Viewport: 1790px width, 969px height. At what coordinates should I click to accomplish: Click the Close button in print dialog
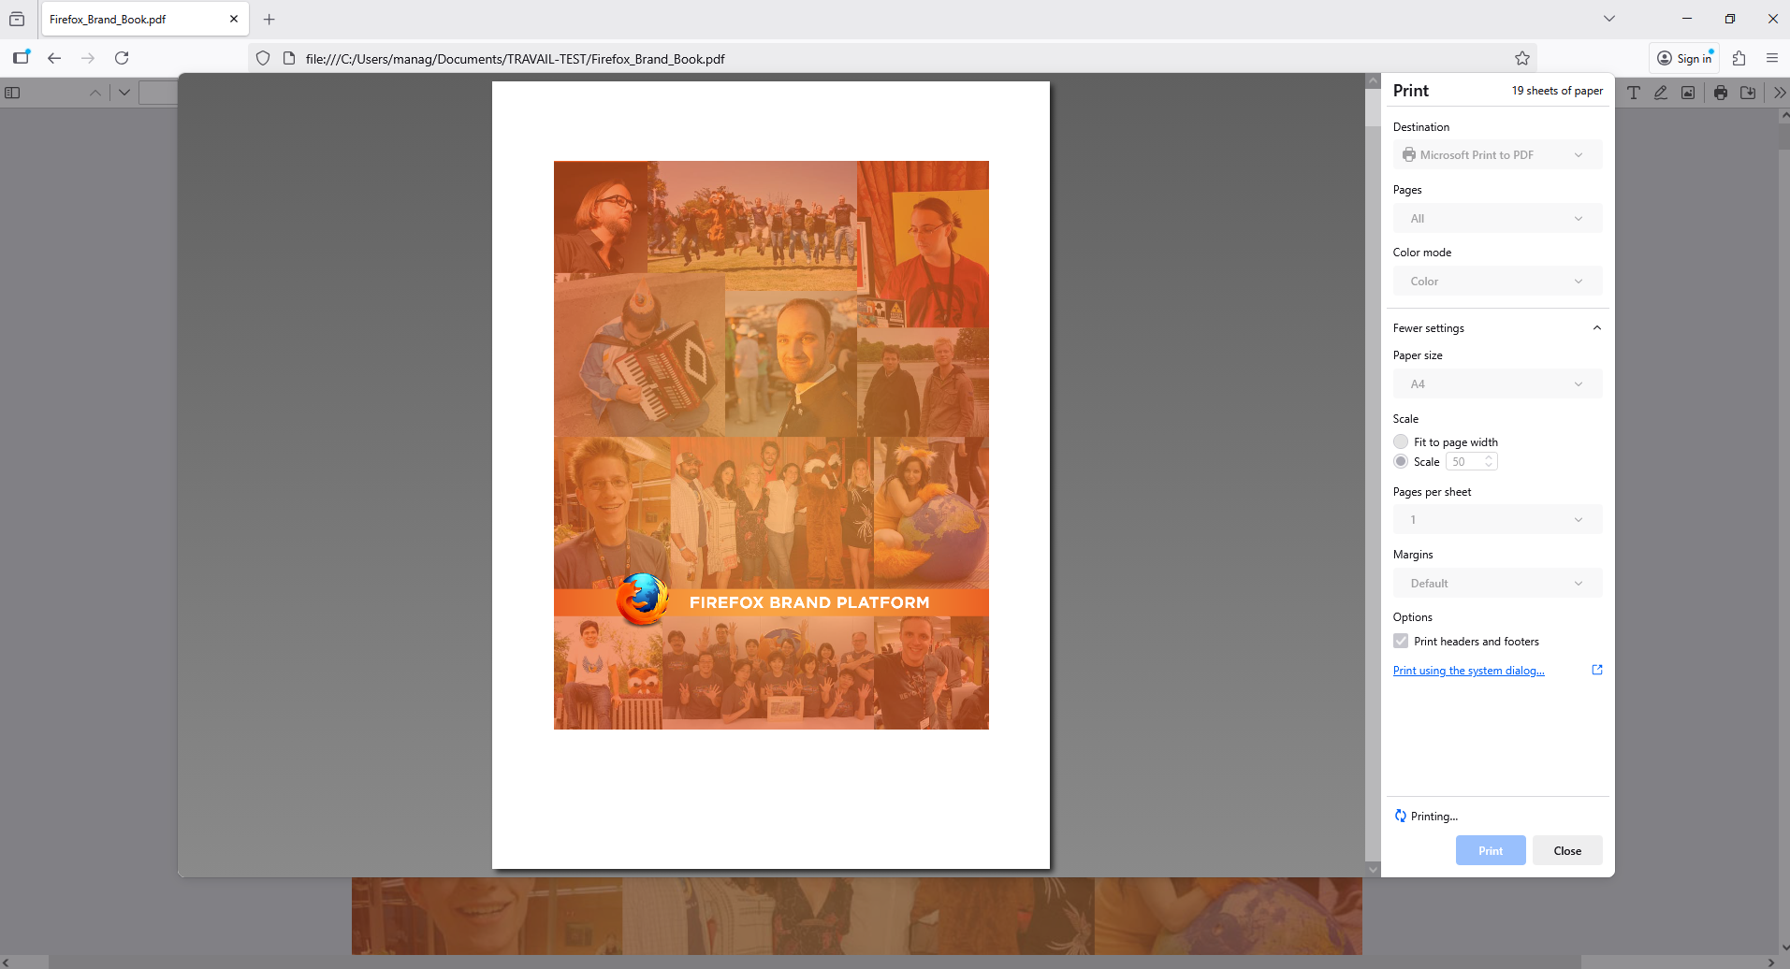coord(1567,850)
